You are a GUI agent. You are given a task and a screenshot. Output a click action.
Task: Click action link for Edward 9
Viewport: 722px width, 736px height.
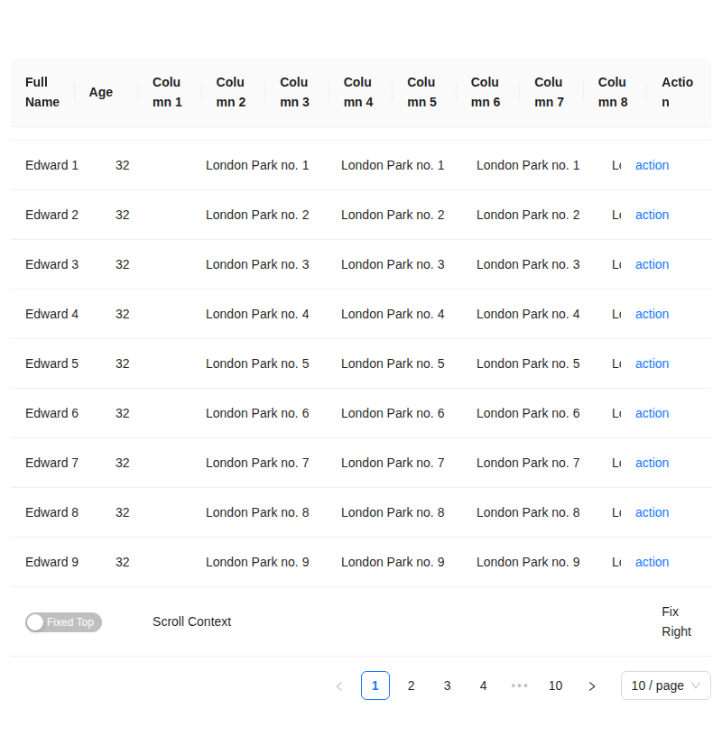click(x=652, y=562)
